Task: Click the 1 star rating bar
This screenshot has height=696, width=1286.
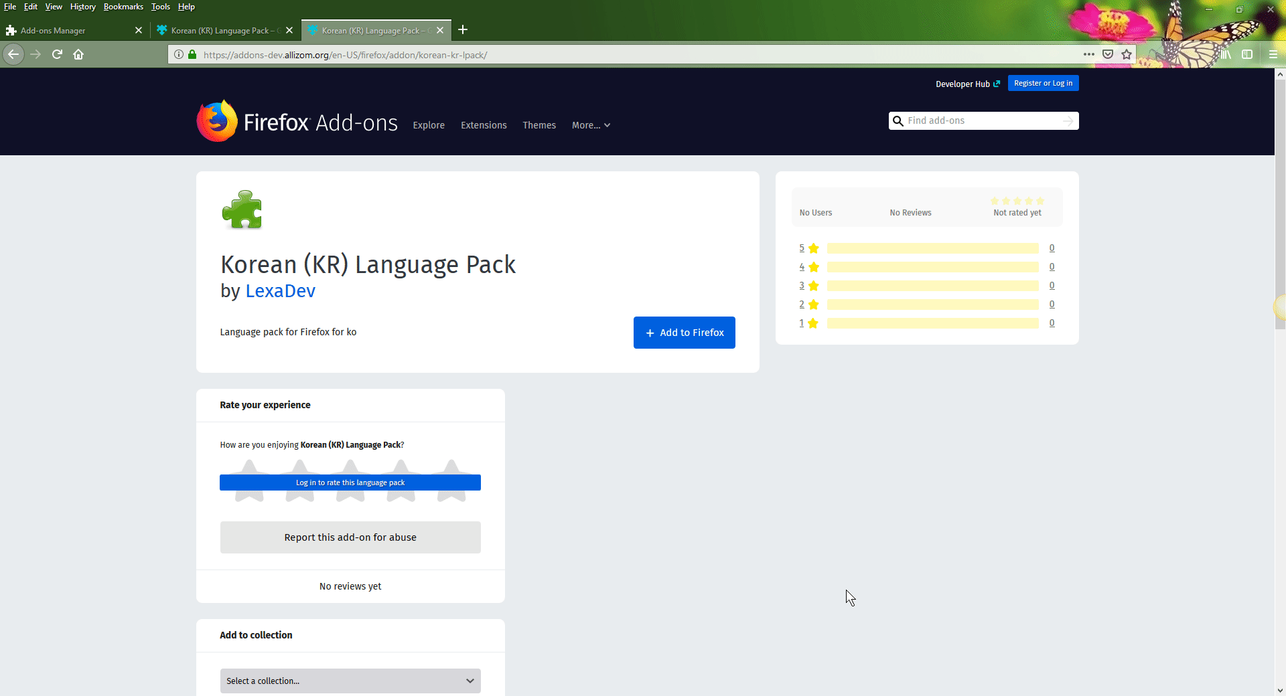Action: (x=933, y=323)
